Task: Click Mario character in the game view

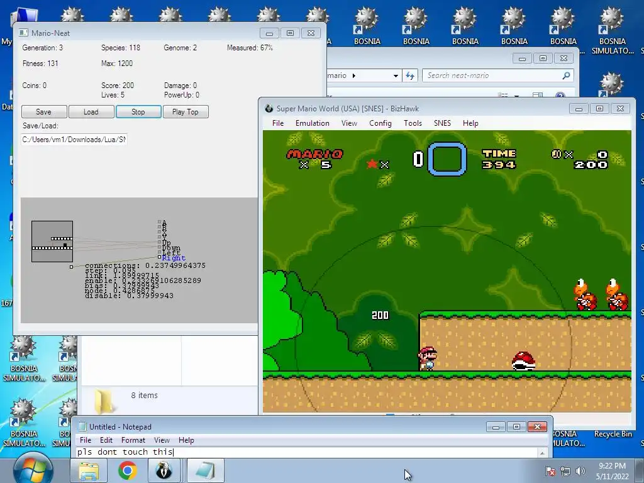Action: click(x=428, y=358)
